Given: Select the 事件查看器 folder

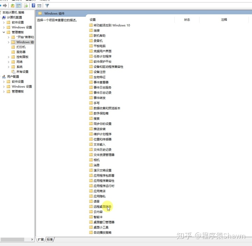Looking at the screenshot, I should tap(101, 82).
